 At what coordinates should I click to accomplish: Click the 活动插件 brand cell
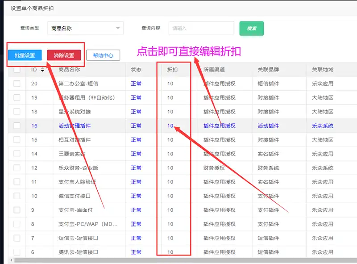(268, 126)
